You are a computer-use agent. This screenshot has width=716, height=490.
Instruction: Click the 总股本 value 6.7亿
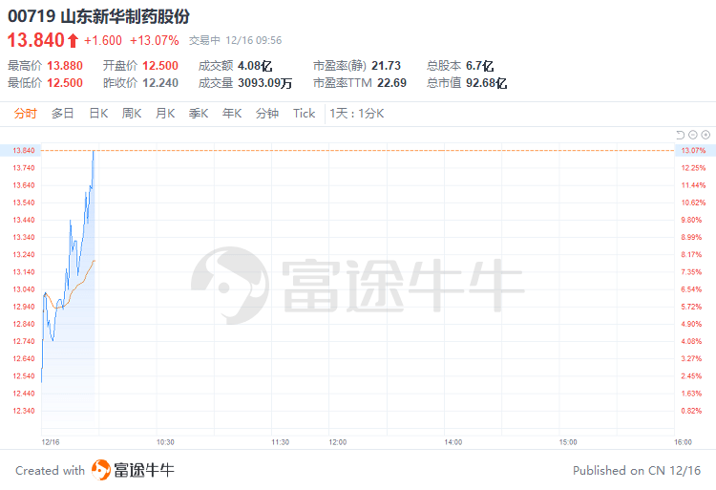(x=479, y=66)
